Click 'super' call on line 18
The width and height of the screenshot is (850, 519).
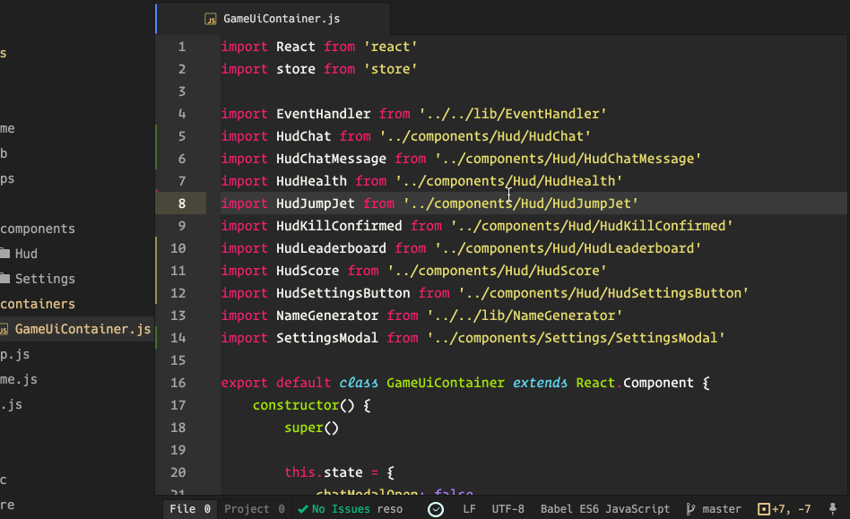(304, 428)
